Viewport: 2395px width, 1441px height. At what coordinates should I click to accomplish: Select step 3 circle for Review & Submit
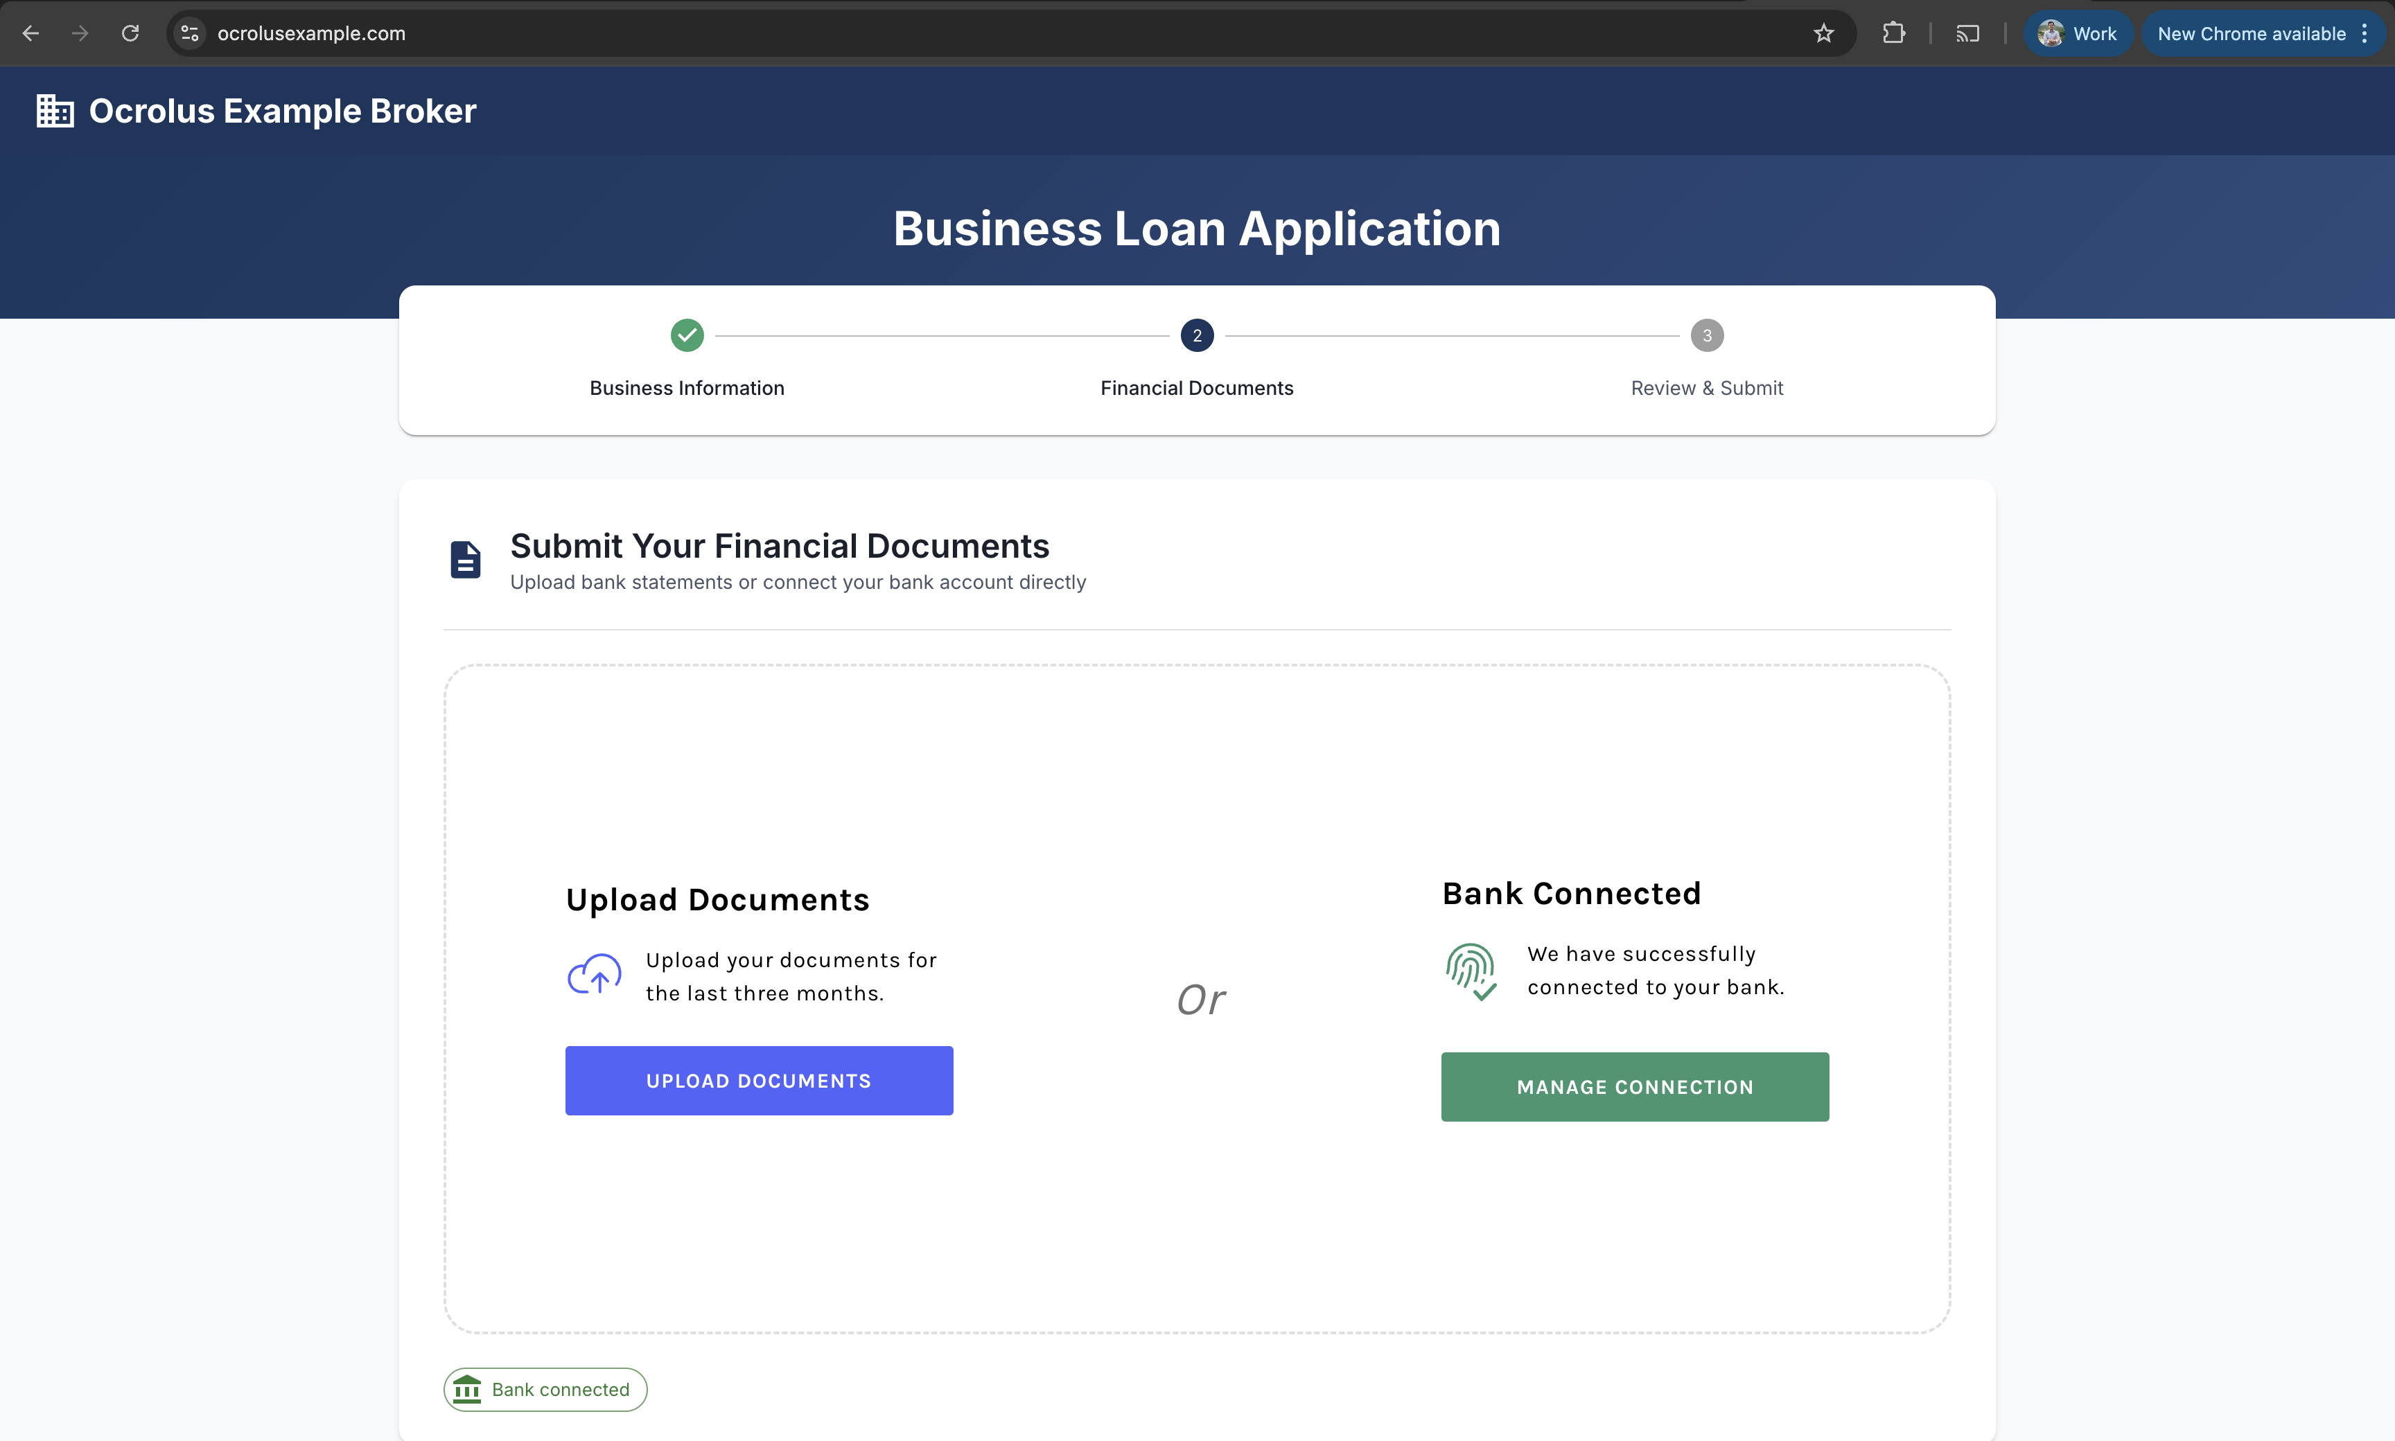1706,335
